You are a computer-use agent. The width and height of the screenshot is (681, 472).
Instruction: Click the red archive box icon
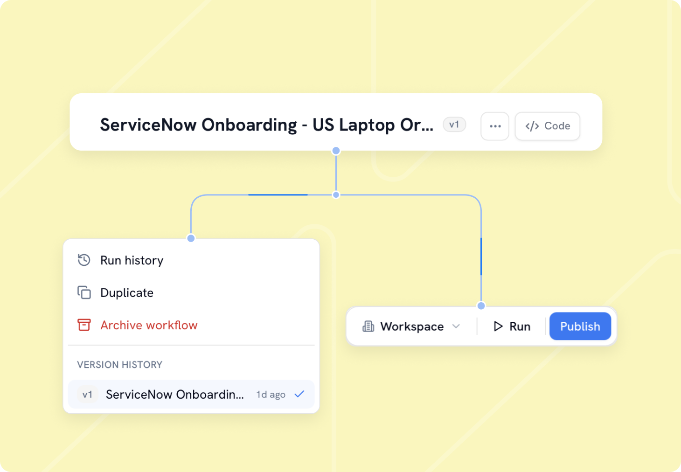point(84,325)
